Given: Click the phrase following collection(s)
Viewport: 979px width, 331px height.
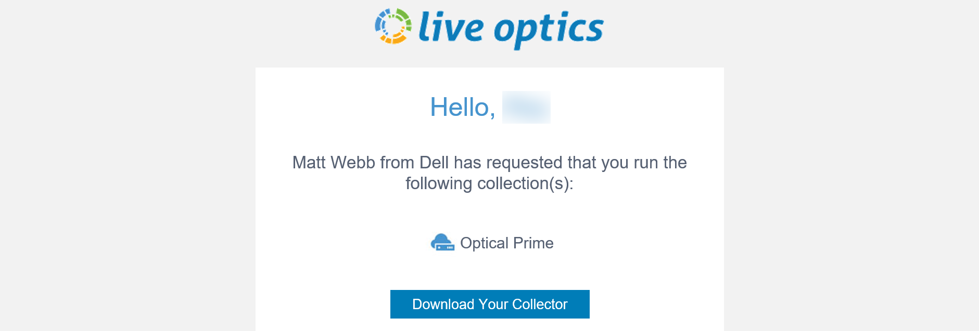Looking at the screenshot, I should (x=489, y=183).
